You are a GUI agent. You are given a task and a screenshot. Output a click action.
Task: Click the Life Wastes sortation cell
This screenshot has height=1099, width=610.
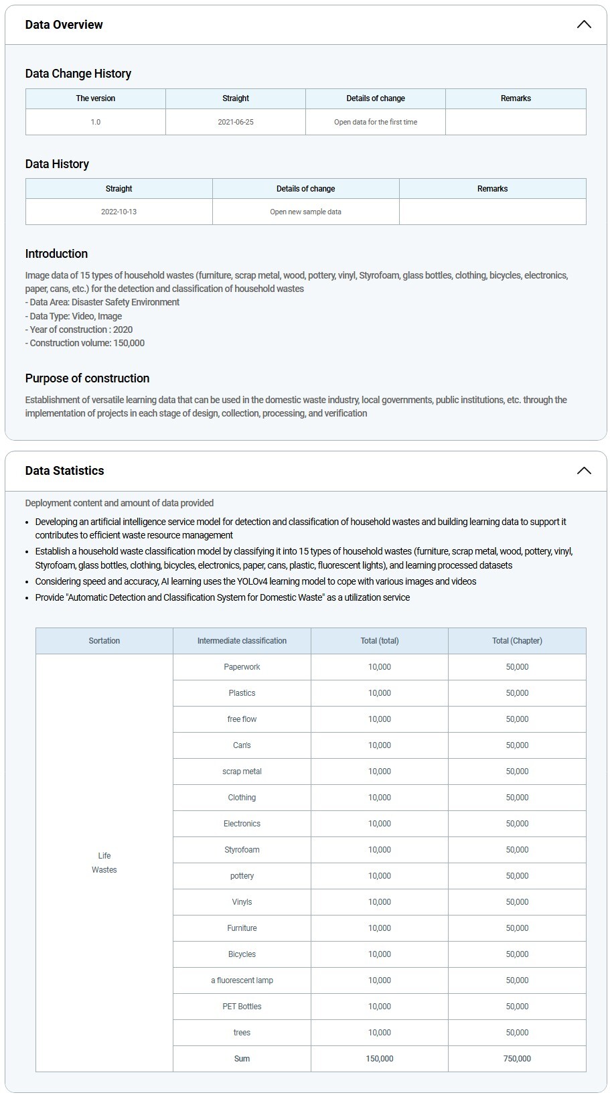104,863
